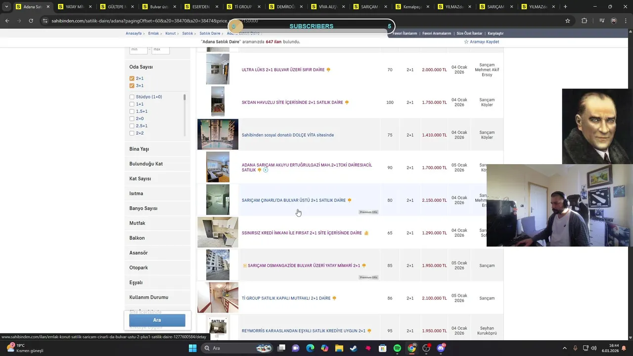633x356 pixels.
Task: Open Chrome profile avatar
Action: pyautogui.click(x=614, y=21)
